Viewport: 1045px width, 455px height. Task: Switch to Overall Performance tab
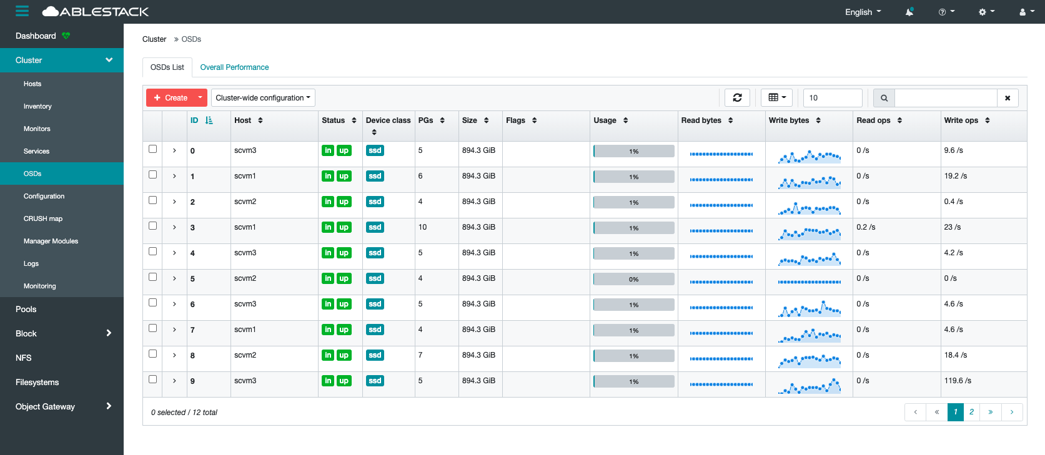(234, 67)
